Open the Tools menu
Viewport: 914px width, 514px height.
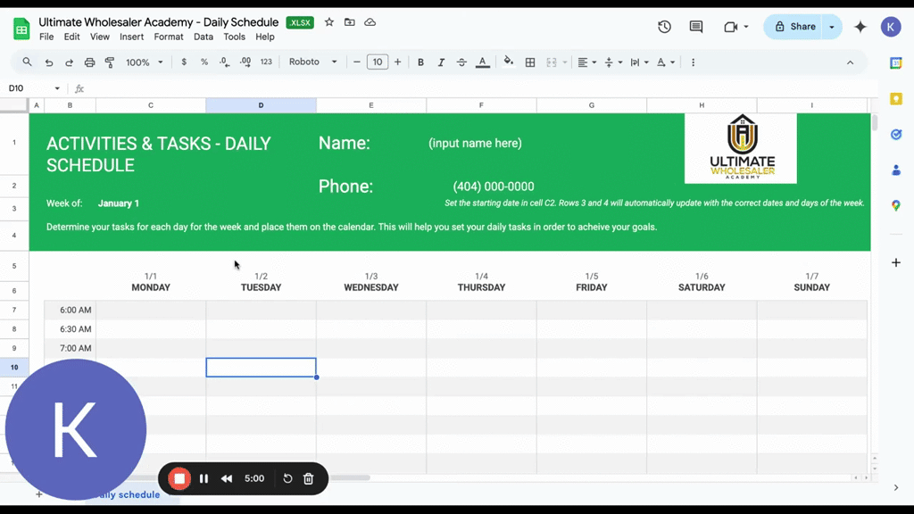pyautogui.click(x=235, y=37)
